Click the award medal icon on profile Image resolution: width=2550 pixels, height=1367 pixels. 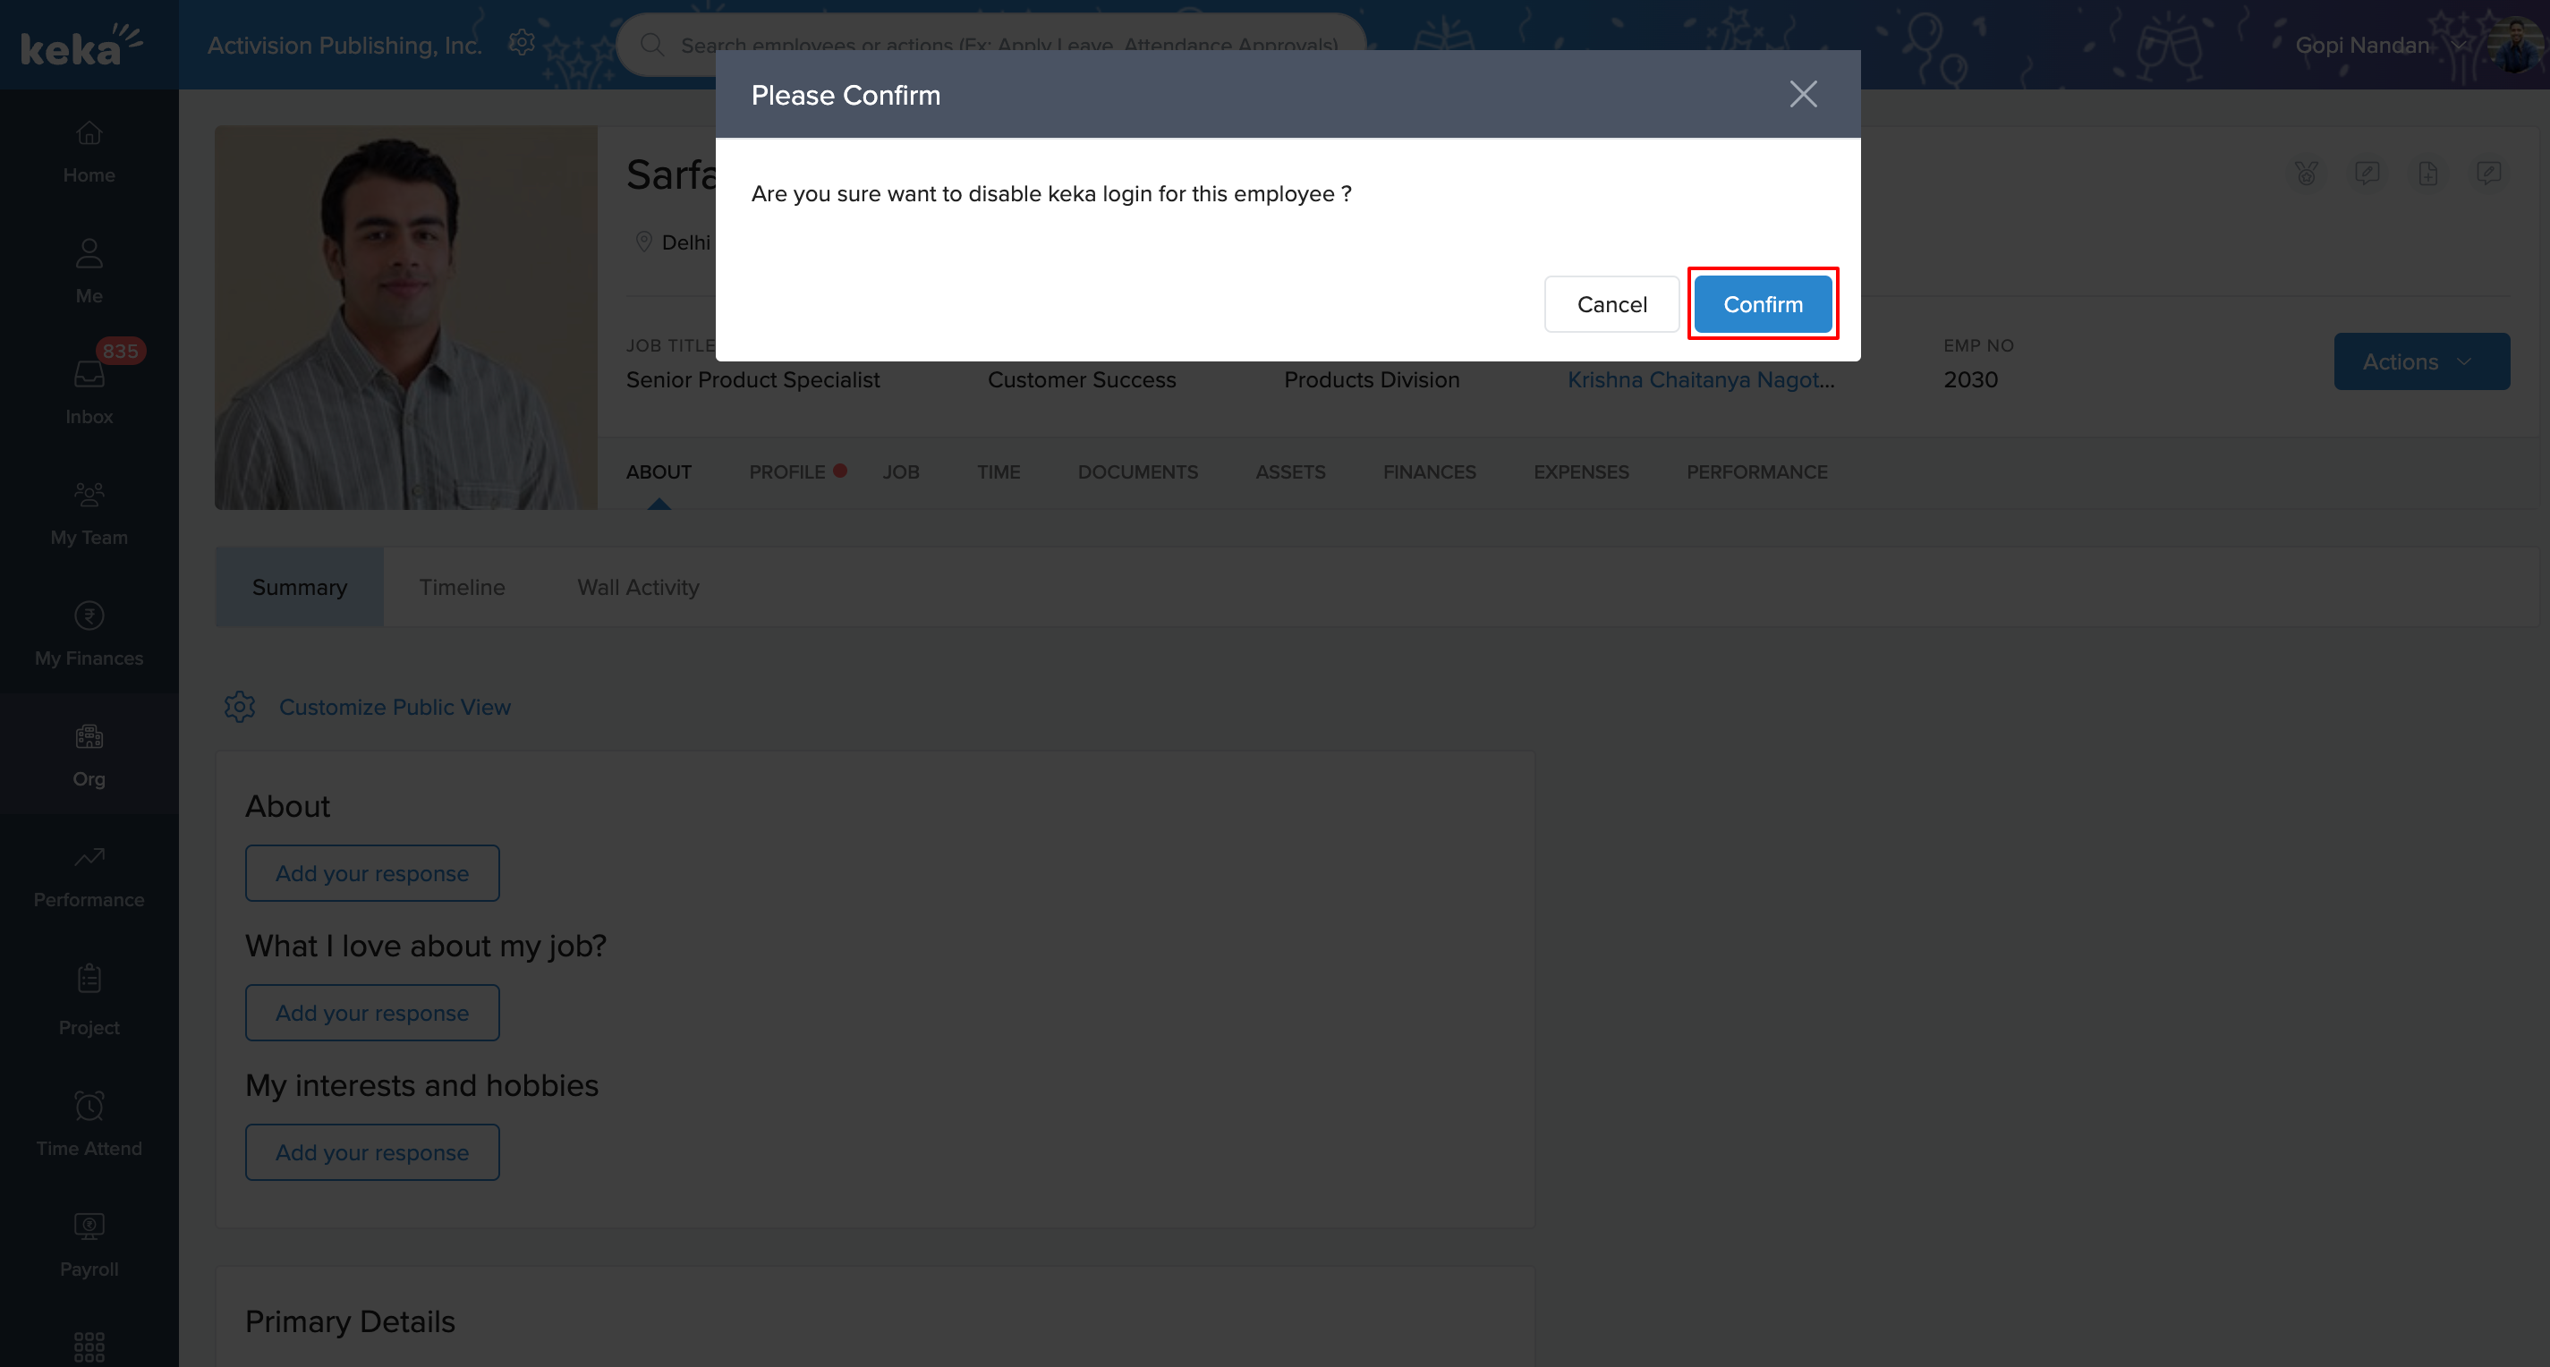pos(2307,174)
